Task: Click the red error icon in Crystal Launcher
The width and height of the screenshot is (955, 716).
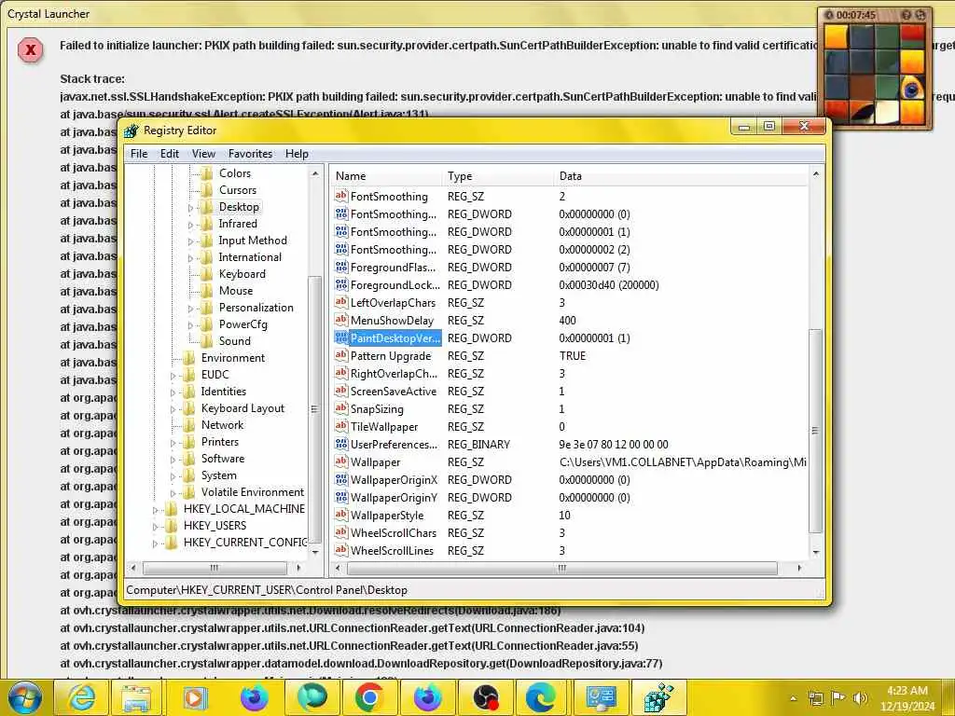Action: coord(30,50)
